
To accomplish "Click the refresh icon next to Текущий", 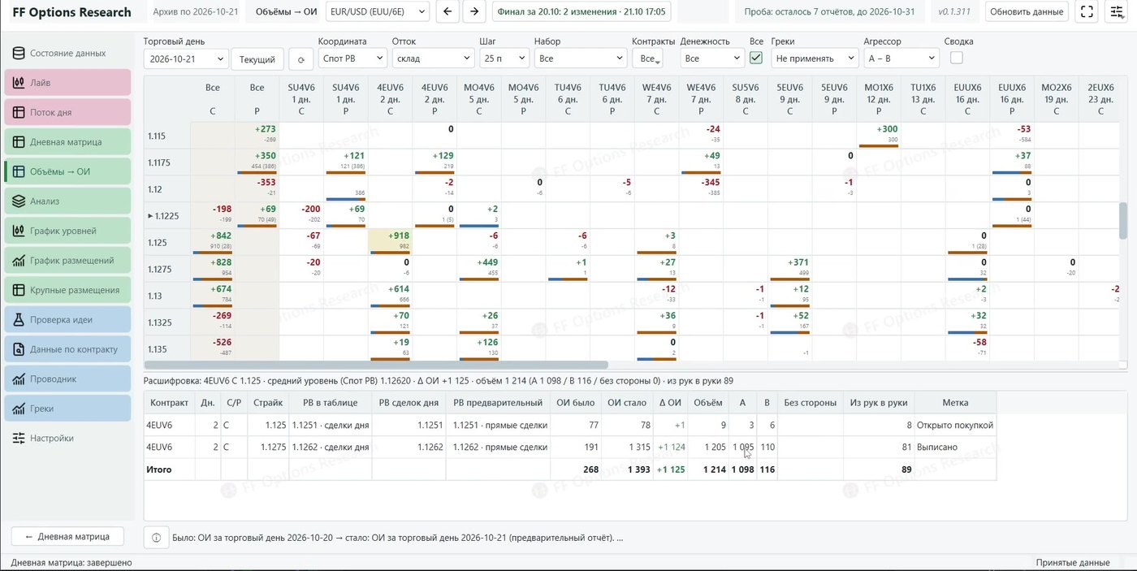I will (301, 59).
